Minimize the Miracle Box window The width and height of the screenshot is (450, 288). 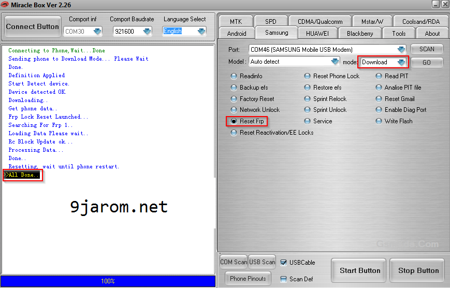(436, 4)
